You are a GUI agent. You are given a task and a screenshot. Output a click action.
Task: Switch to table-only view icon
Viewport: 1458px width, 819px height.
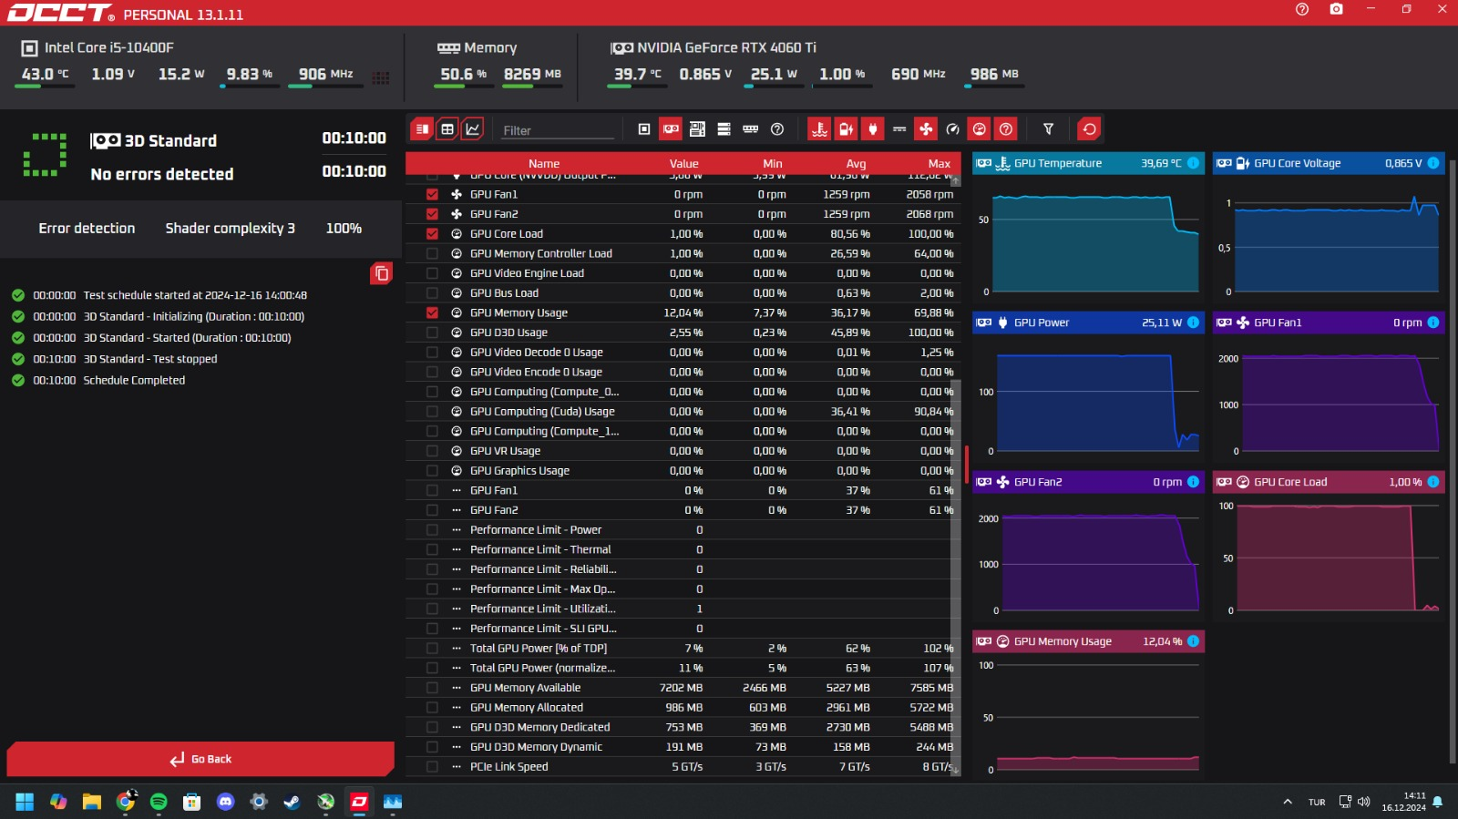447,129
